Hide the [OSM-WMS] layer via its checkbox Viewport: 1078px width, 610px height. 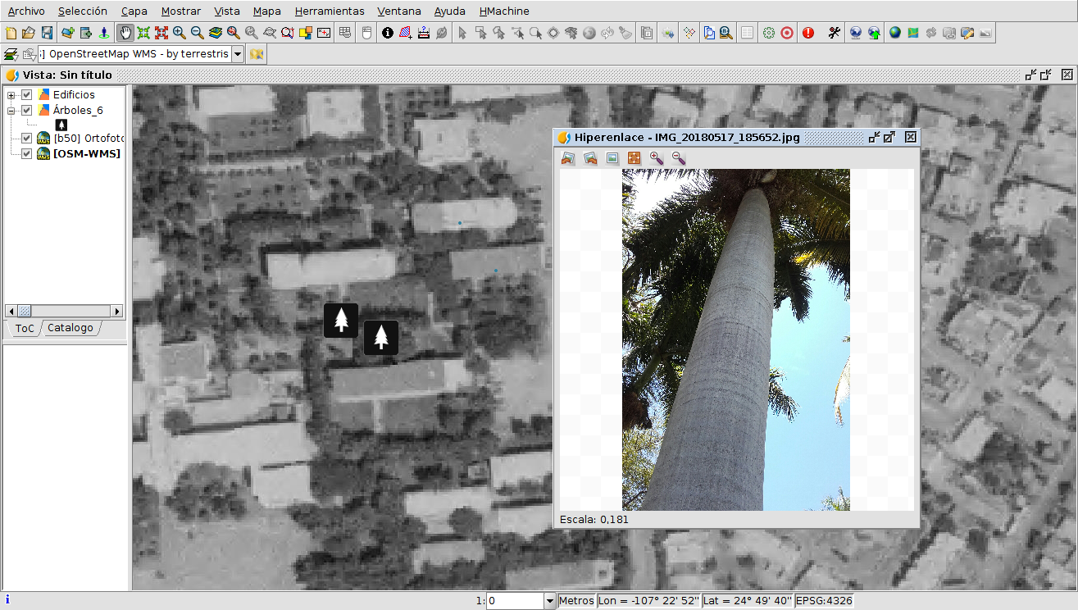coord(27,153)
